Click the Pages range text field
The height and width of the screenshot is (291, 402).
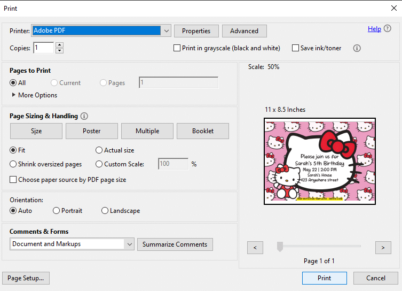point(179,82)
